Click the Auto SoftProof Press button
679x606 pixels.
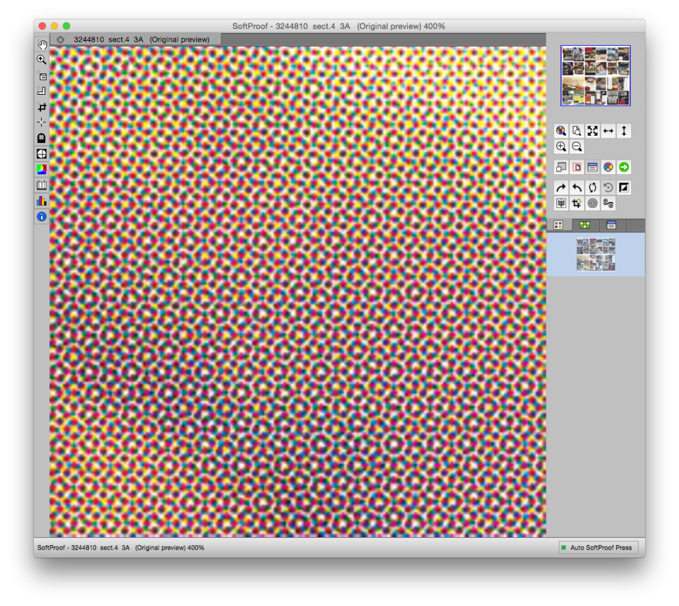597,548
